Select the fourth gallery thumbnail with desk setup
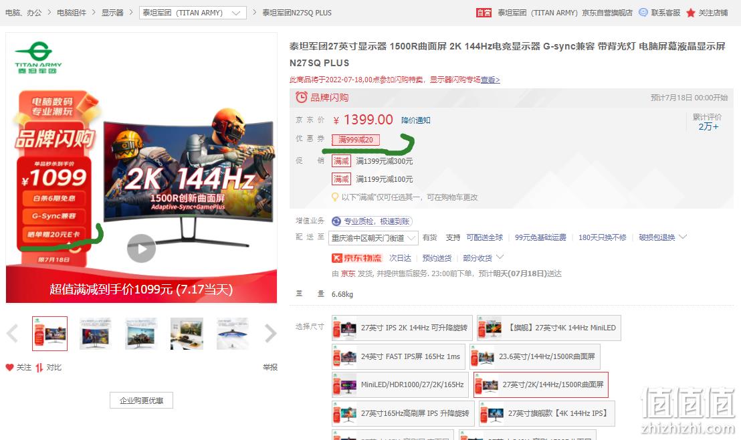741x440 pixels. [x=187, y=334]
